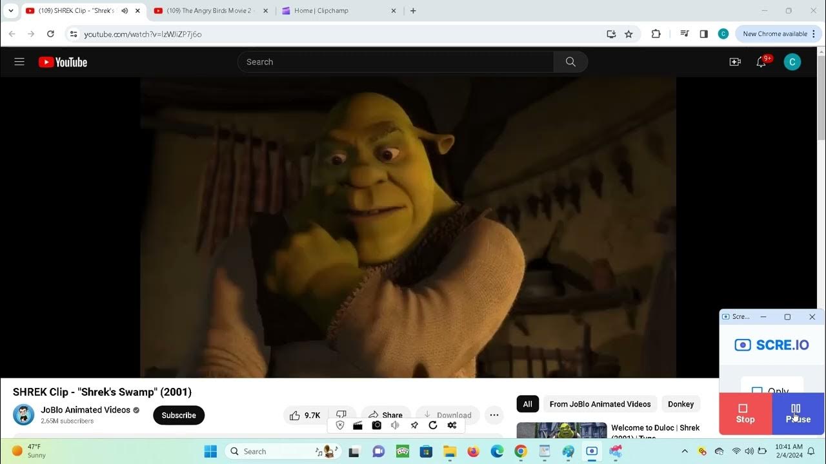
Task: Click the JoBlo channel avatar
Action: 24,415
